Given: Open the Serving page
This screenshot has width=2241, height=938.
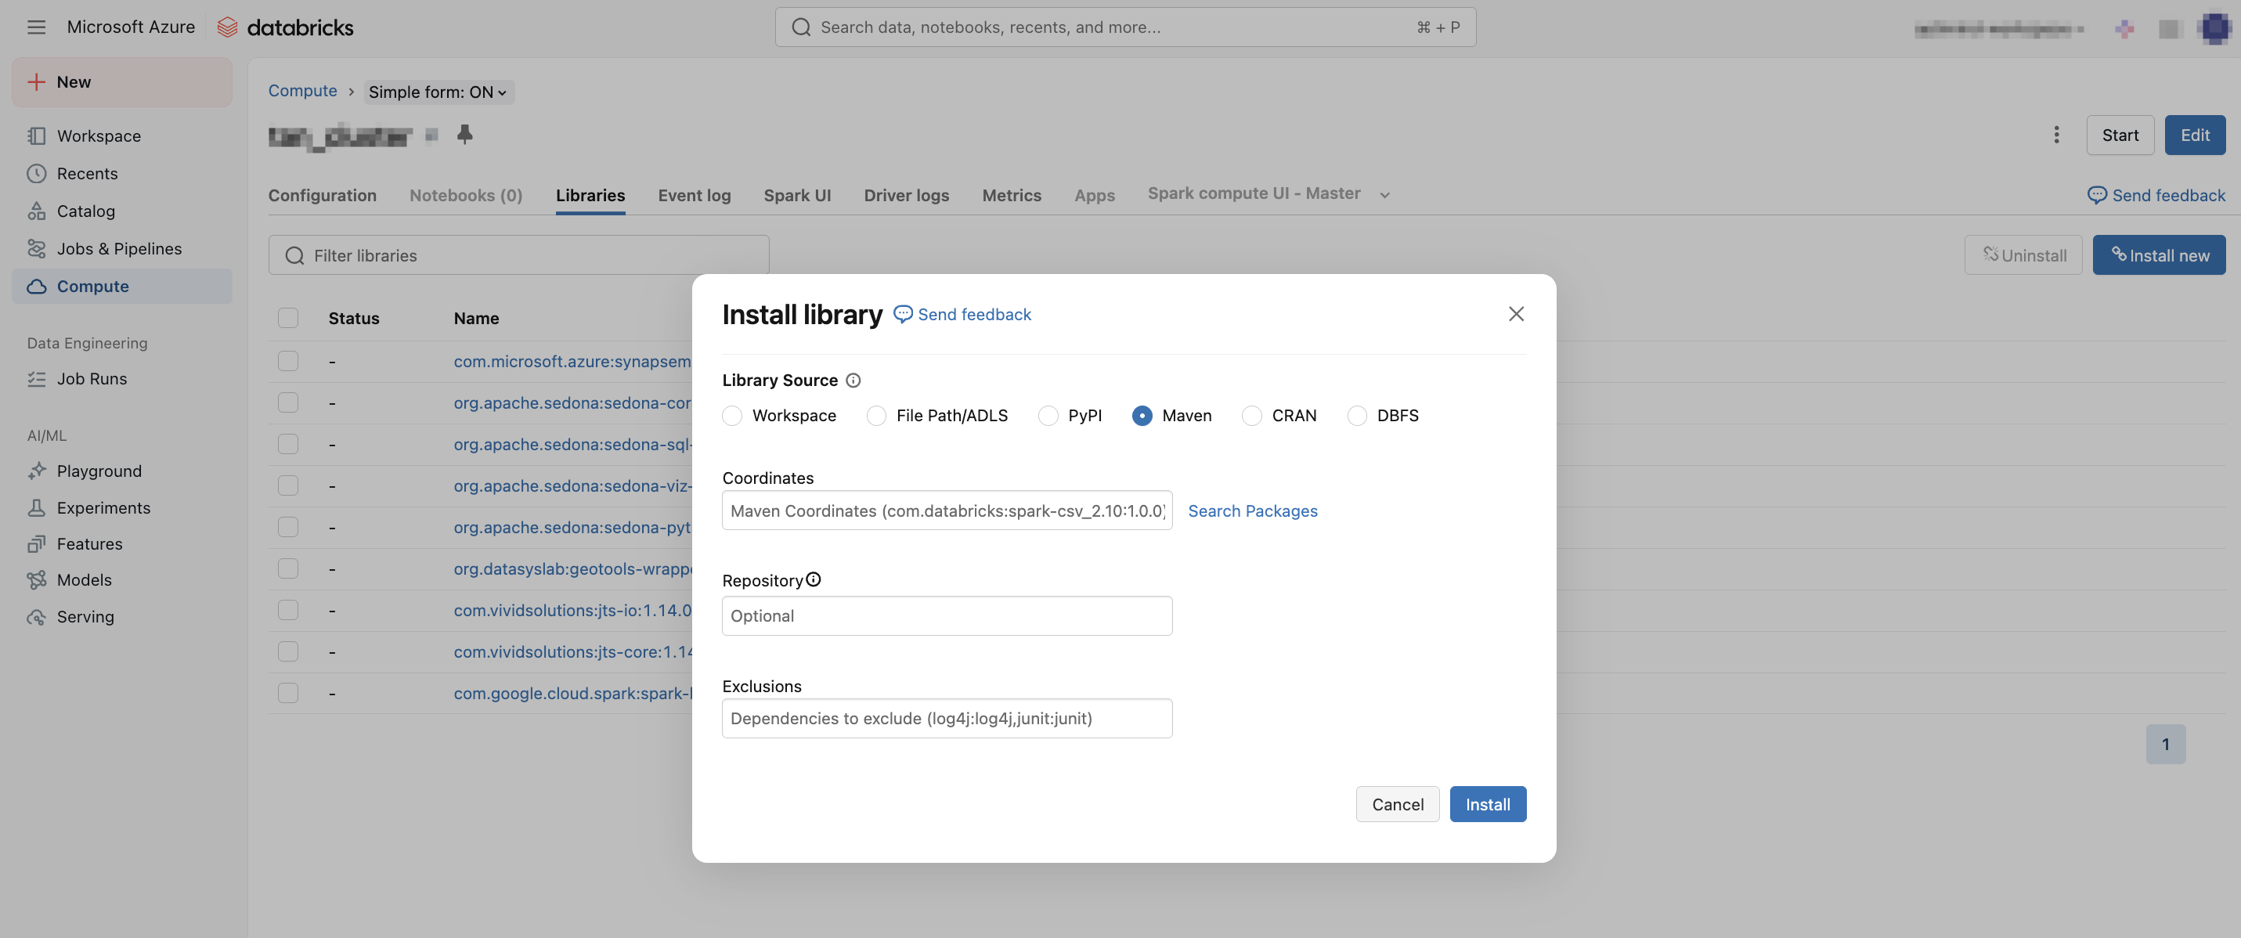Looking at the screenshot, I should [85, 616].
